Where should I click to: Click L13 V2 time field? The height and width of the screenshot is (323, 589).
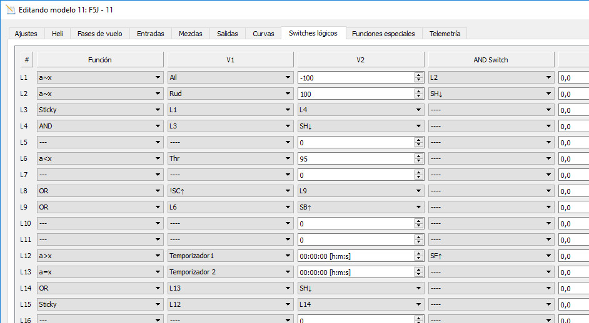355,272
